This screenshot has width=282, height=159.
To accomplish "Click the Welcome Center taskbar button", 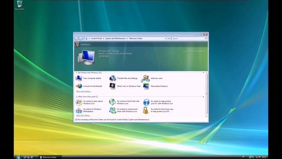I will click(50, 157).
